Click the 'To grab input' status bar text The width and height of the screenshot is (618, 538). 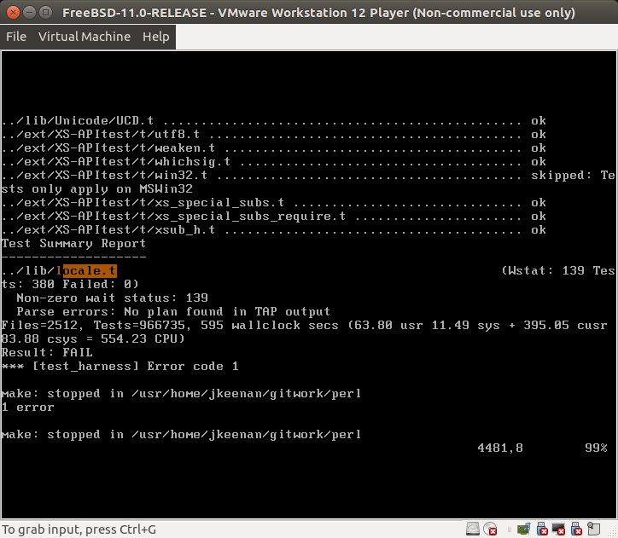[79, 529]
